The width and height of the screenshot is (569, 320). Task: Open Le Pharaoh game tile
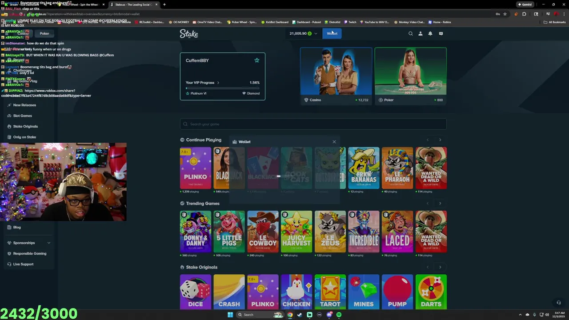click(x=397, y=168)
